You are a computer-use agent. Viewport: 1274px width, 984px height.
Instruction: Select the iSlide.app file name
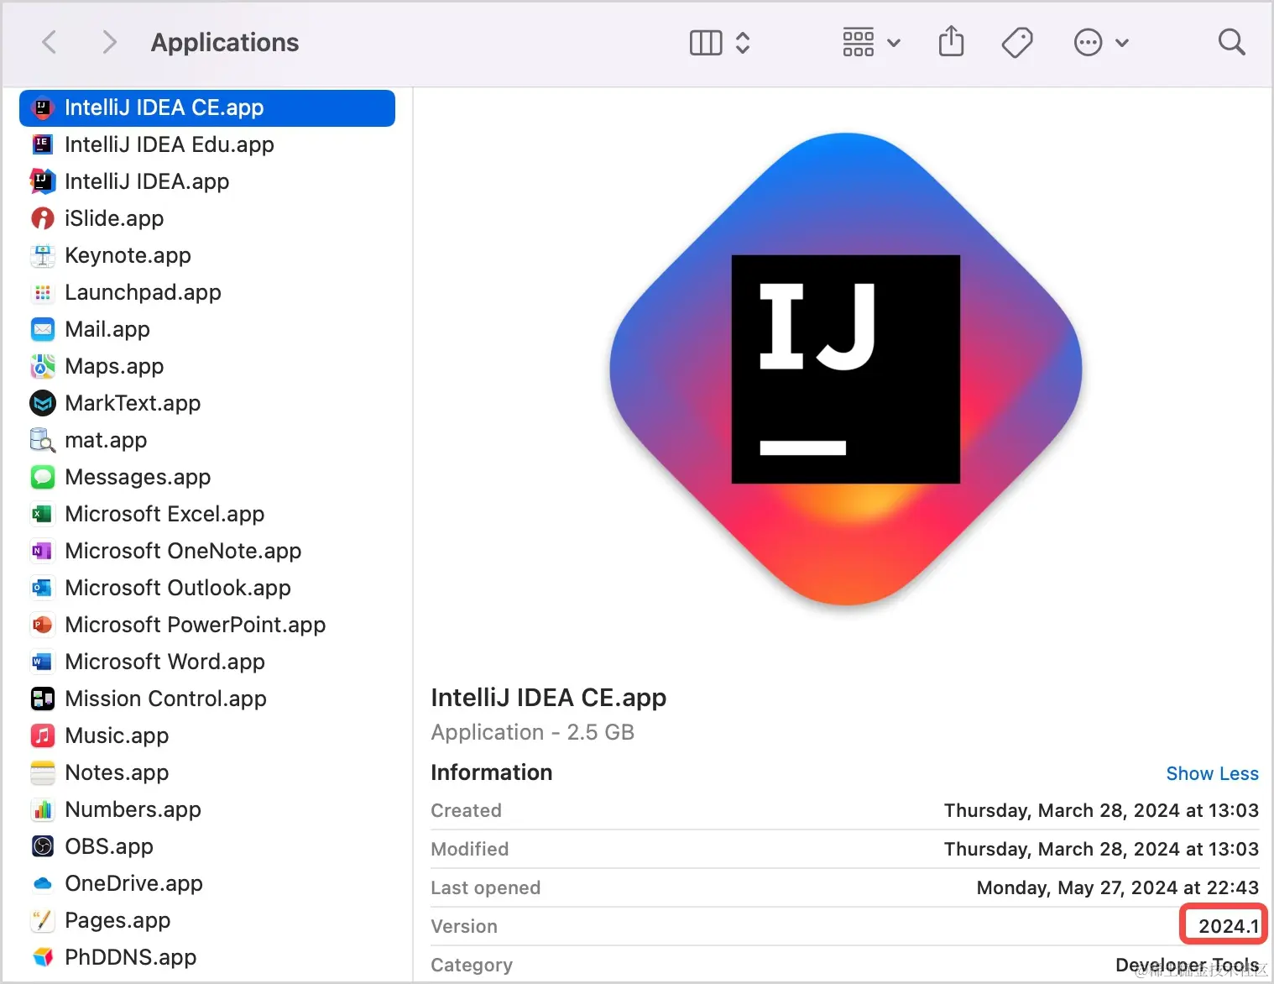[114, 218]
